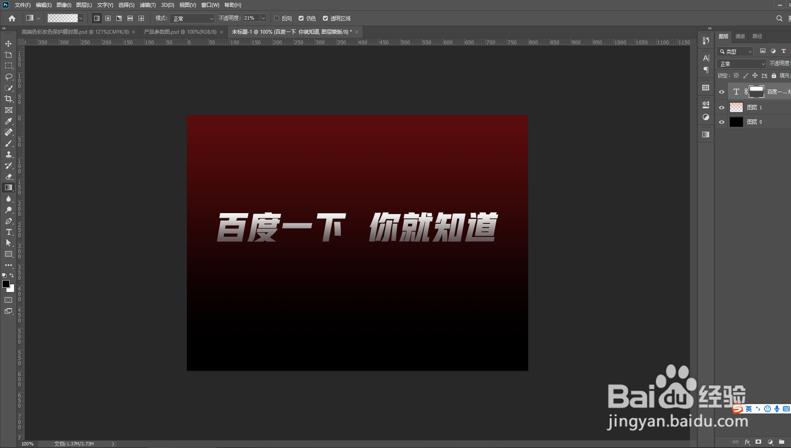Select the Clone Stamp tool
This screenshot has height=448, width=791.
coord(8,154)
